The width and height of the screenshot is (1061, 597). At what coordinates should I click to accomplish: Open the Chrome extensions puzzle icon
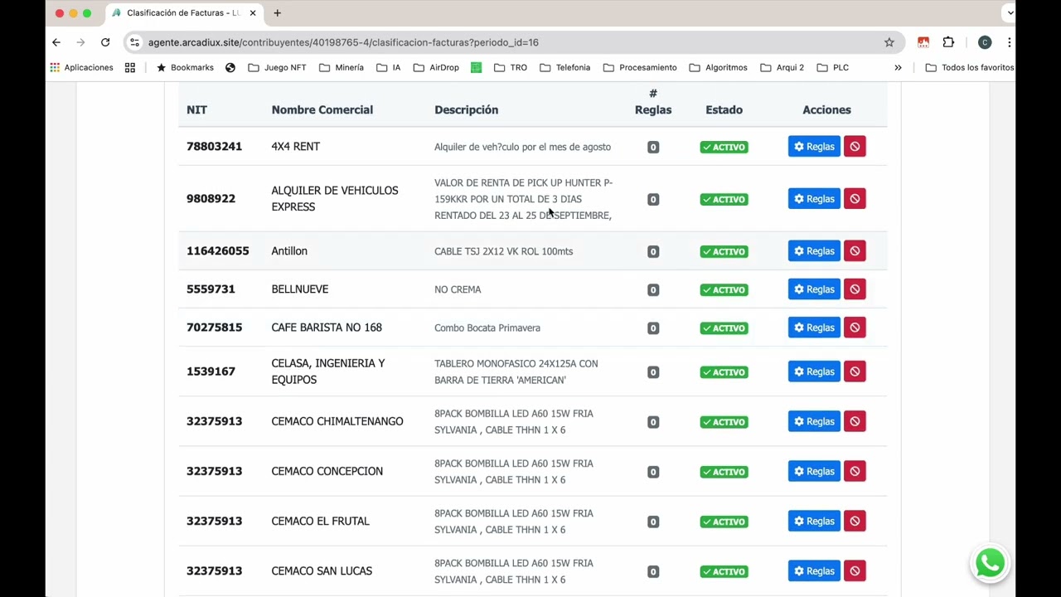[948, 42]
